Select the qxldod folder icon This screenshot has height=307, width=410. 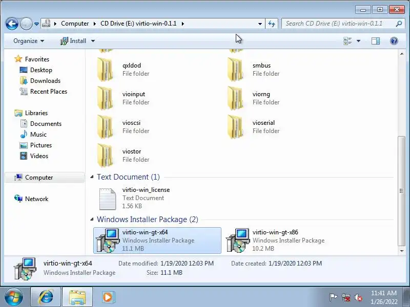[x=106, y=70]
